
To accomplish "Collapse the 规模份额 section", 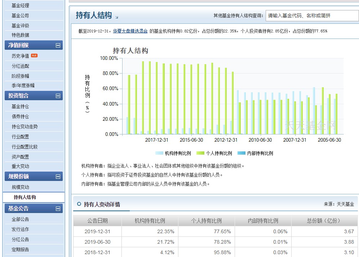I will (x=58, y=177).
